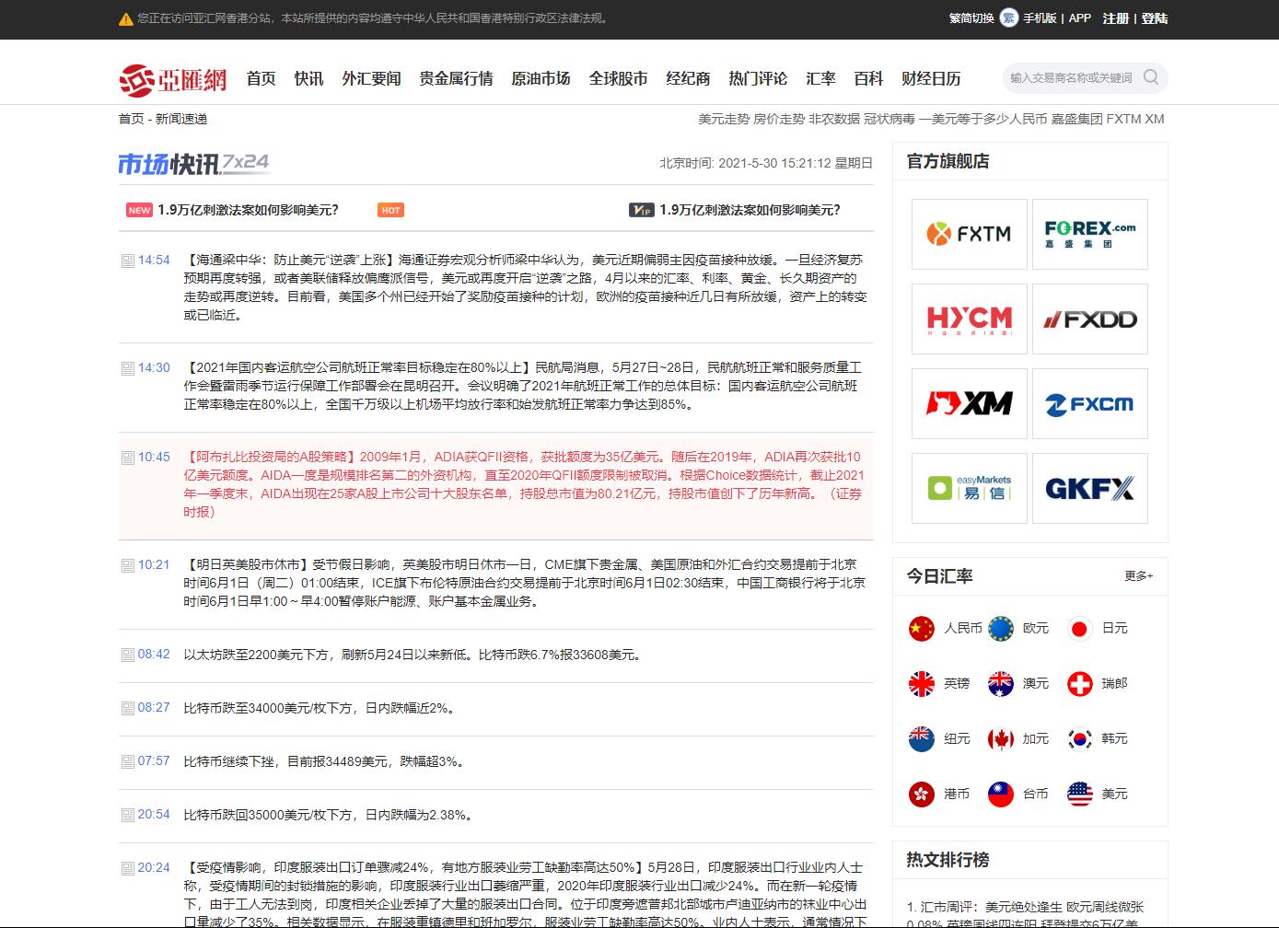The width and height of the screenshot is (1279, 928).
Task: Expand 今日汇率 with 更多+ link
Action: [x=1138, y=576]
